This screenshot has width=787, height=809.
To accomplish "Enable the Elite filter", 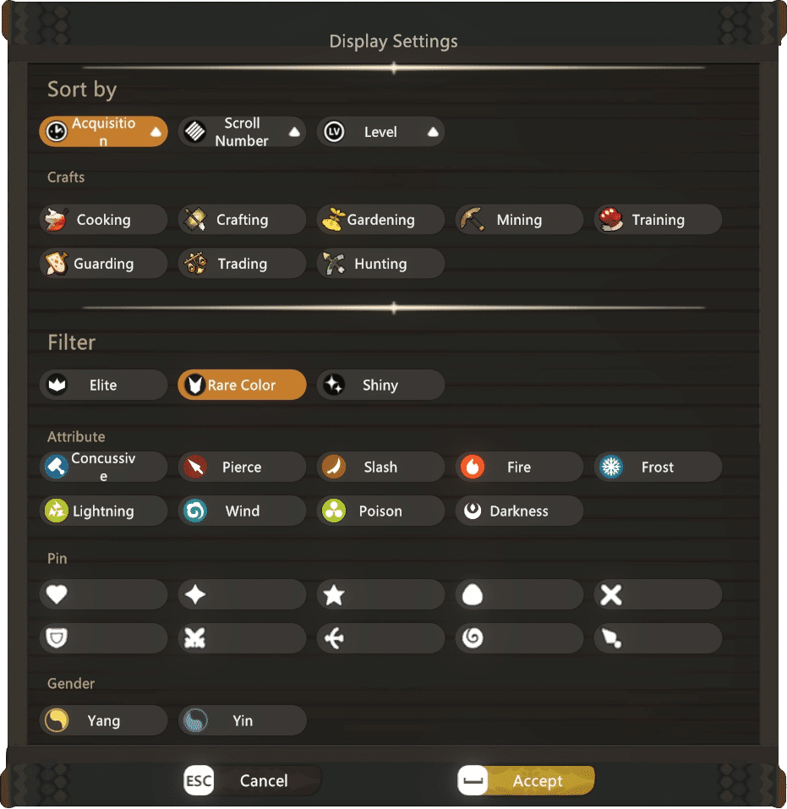I will click(x=103, y=385).
